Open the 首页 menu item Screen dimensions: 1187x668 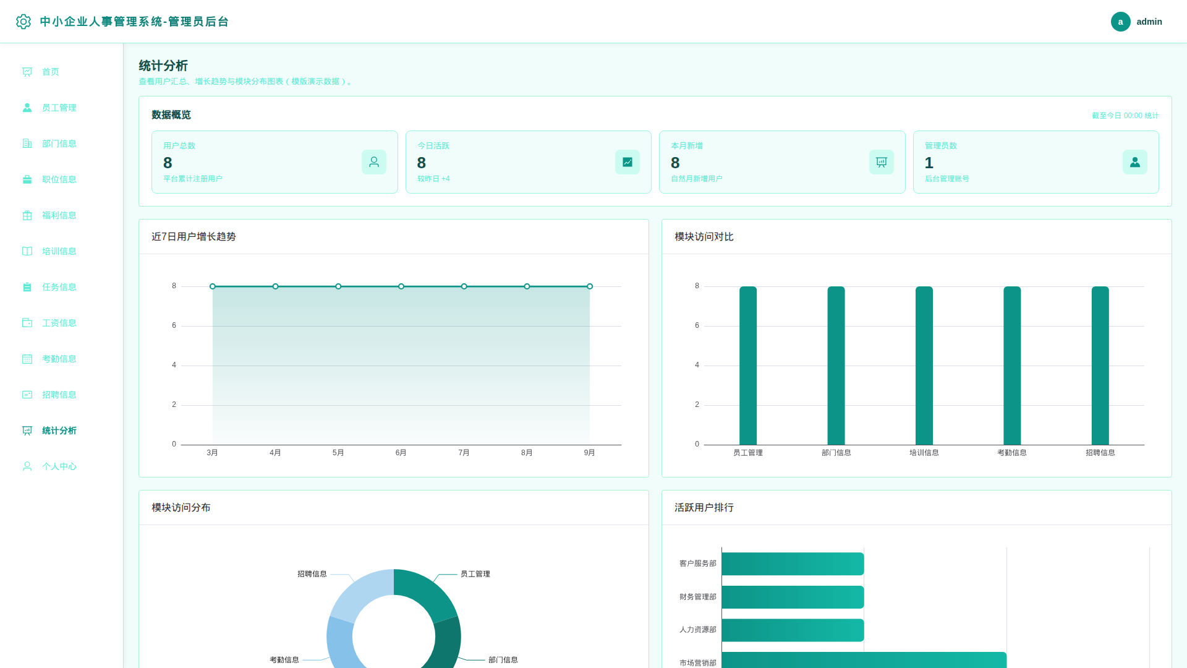(62, 72)
